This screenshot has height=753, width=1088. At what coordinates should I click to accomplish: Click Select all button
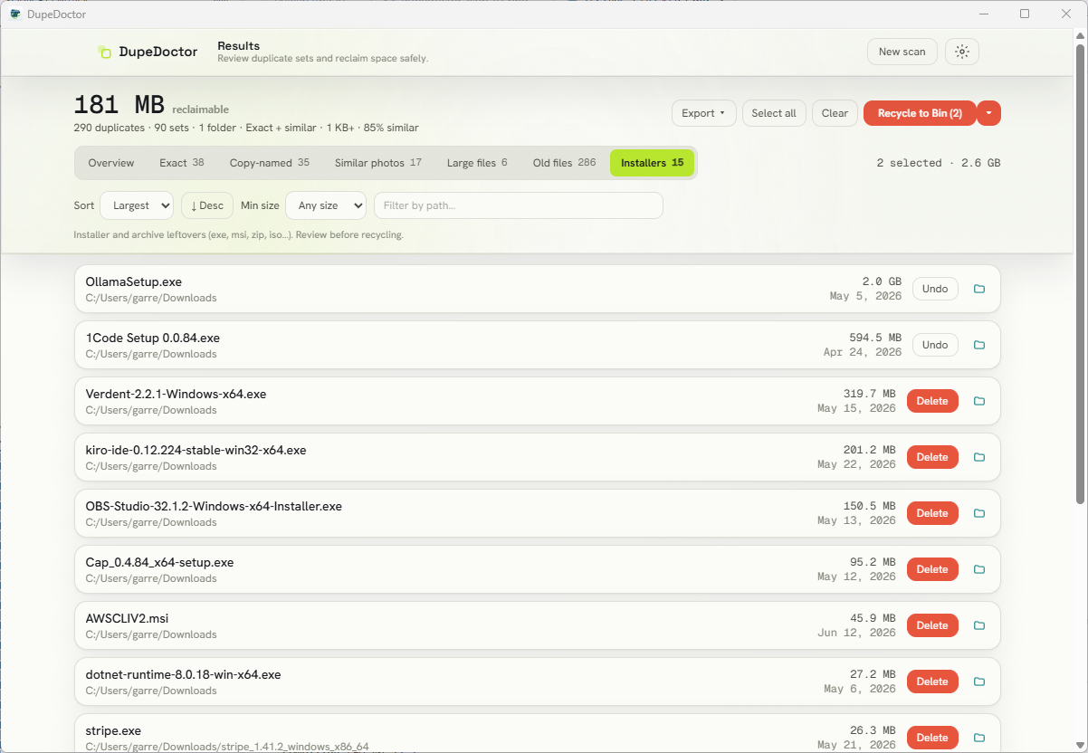coord(774,113)
